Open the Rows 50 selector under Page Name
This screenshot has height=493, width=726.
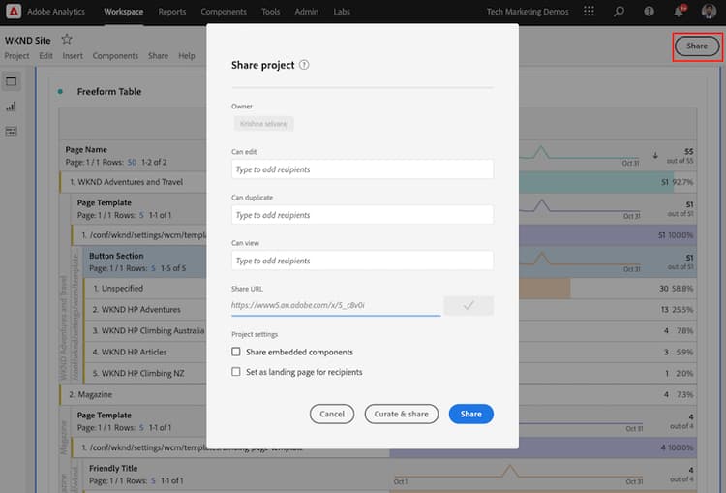(132, 162)
